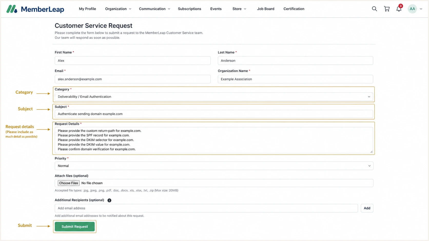429x241 pixels.
Task: Click the 'No file chosen' text
Action: coord(92,183)
